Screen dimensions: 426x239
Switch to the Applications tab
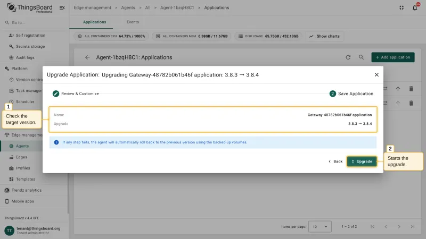click(x=95, y=22)
